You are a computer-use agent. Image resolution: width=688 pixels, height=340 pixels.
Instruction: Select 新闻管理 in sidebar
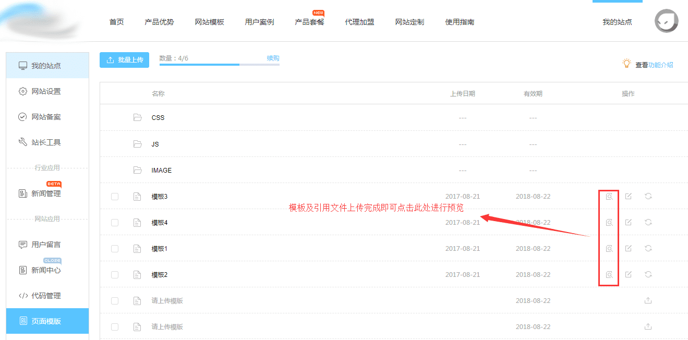point(47,193)
